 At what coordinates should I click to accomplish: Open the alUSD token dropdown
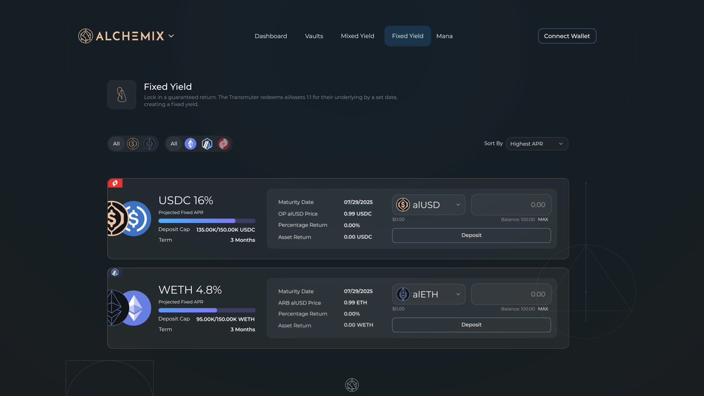click(x=429, y=205)
